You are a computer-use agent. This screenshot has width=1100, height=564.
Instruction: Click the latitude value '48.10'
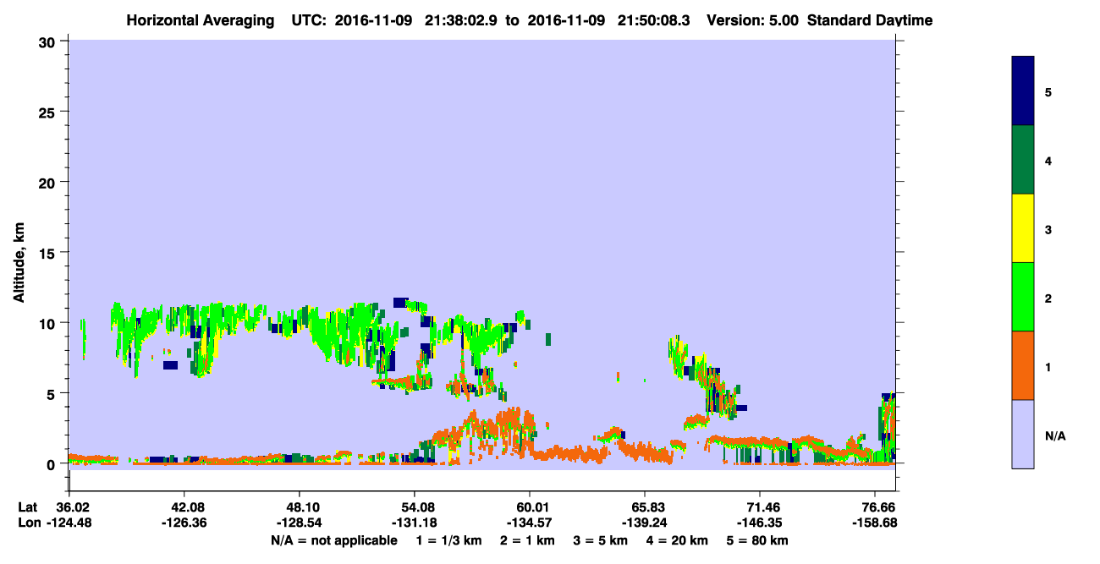pos(299,507)
